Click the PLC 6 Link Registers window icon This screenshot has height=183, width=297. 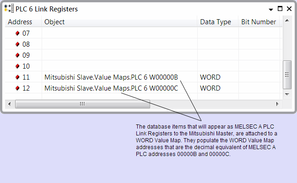[x=9, y=9]
